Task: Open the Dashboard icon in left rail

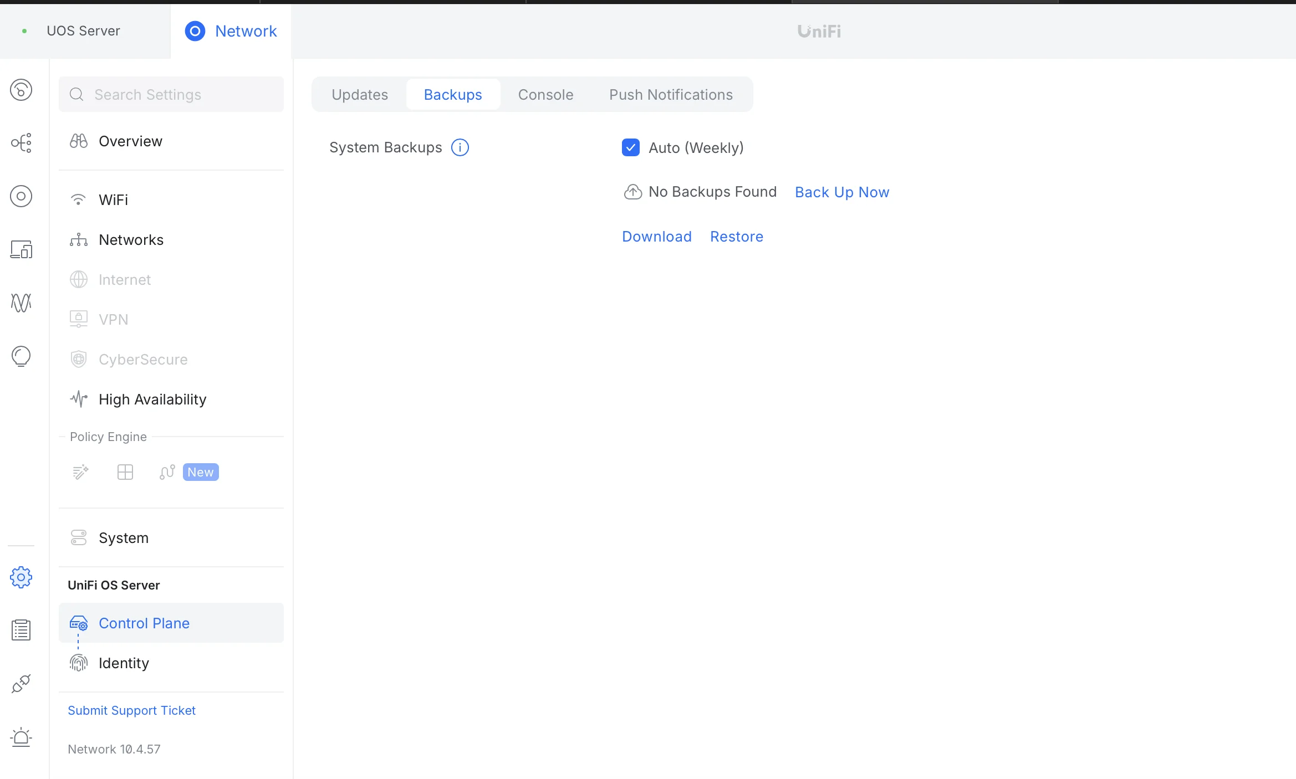Action: [21, 90]
